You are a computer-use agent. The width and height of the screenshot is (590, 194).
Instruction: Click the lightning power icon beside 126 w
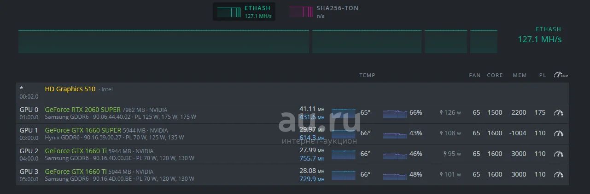pyautogui.click(x=441, y=113)
